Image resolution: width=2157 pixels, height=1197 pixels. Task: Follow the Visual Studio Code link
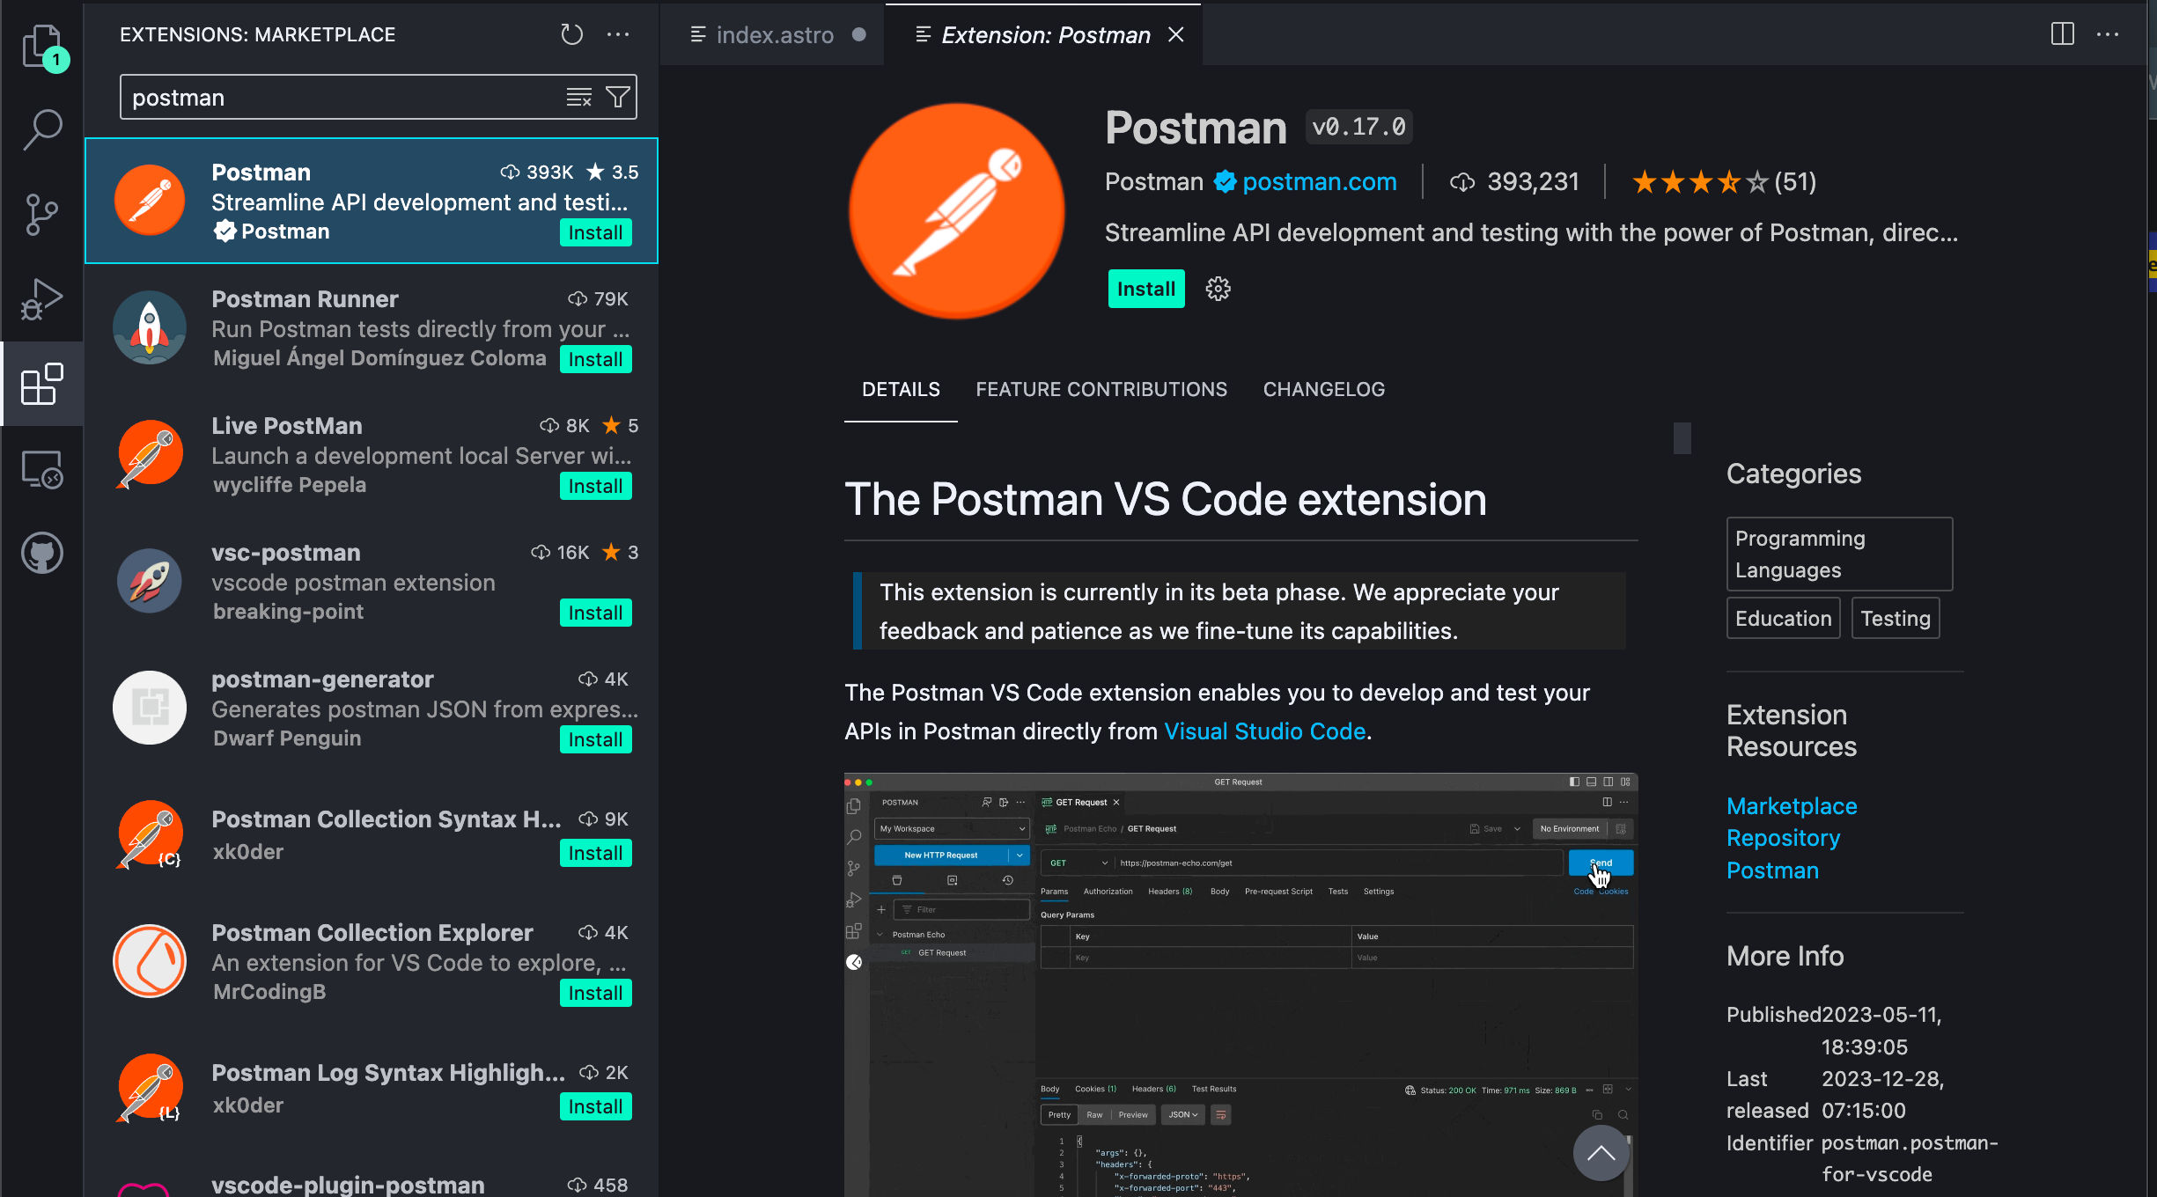[x=1264, y=731]
